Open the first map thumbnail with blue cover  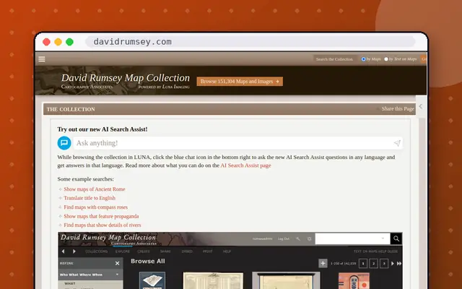[152, 280]
